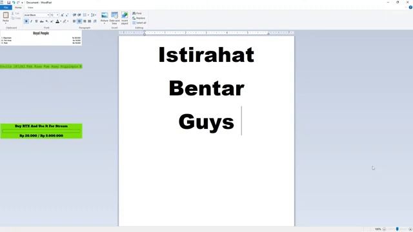Increase paragraph indent
The image size is (413, 232).
click(79, 15)
